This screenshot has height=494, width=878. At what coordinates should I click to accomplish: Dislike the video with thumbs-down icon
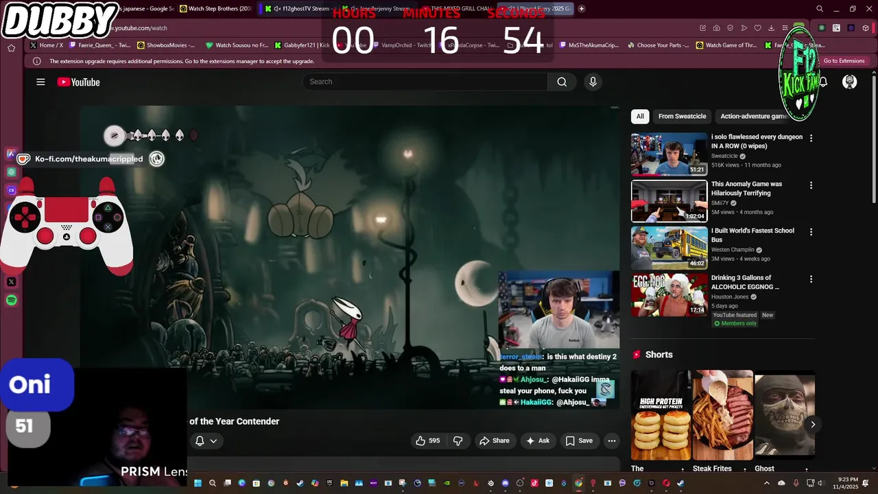(458, 440)
